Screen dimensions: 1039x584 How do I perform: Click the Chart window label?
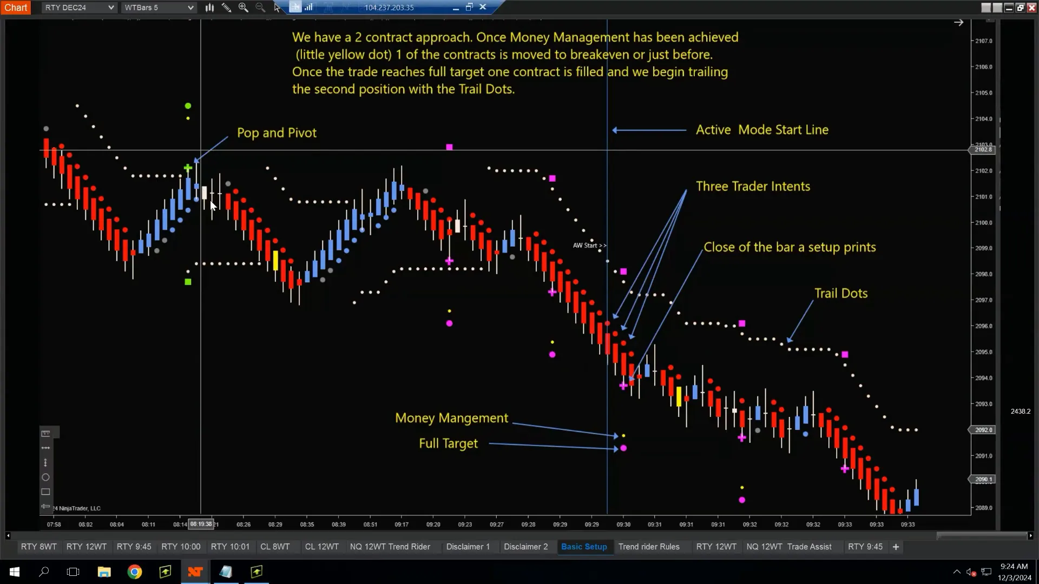click(16, 8)
